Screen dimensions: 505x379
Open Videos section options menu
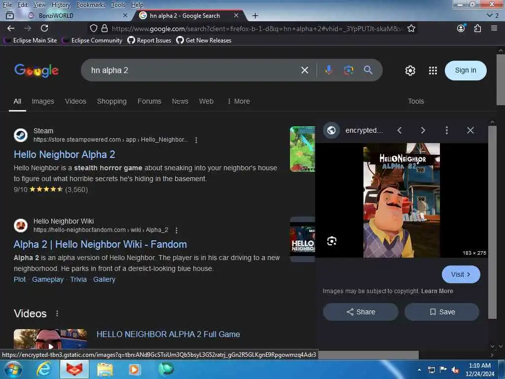pyautogui.click(x=57, y=313)
